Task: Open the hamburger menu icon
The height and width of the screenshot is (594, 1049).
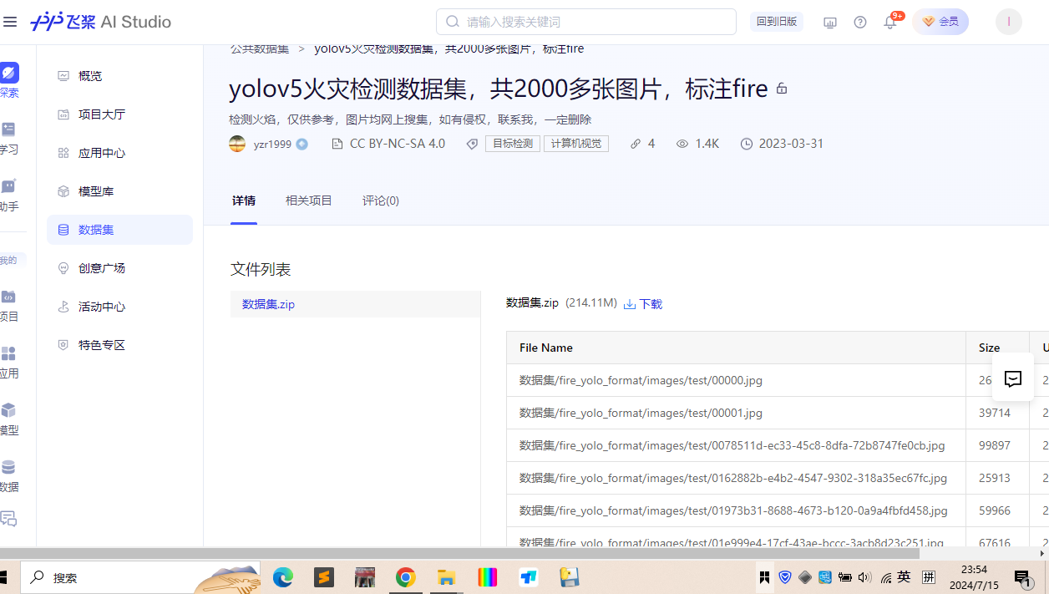Action: coord(10,22)
